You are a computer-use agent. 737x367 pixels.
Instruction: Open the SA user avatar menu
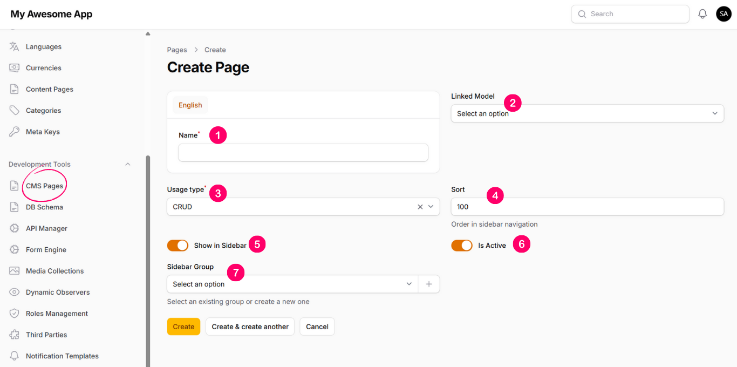click(x=724, y=14)
